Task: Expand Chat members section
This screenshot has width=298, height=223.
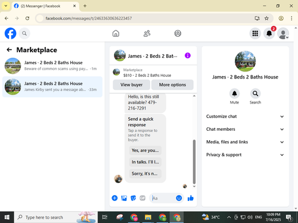Action: [x=245, y=129]
